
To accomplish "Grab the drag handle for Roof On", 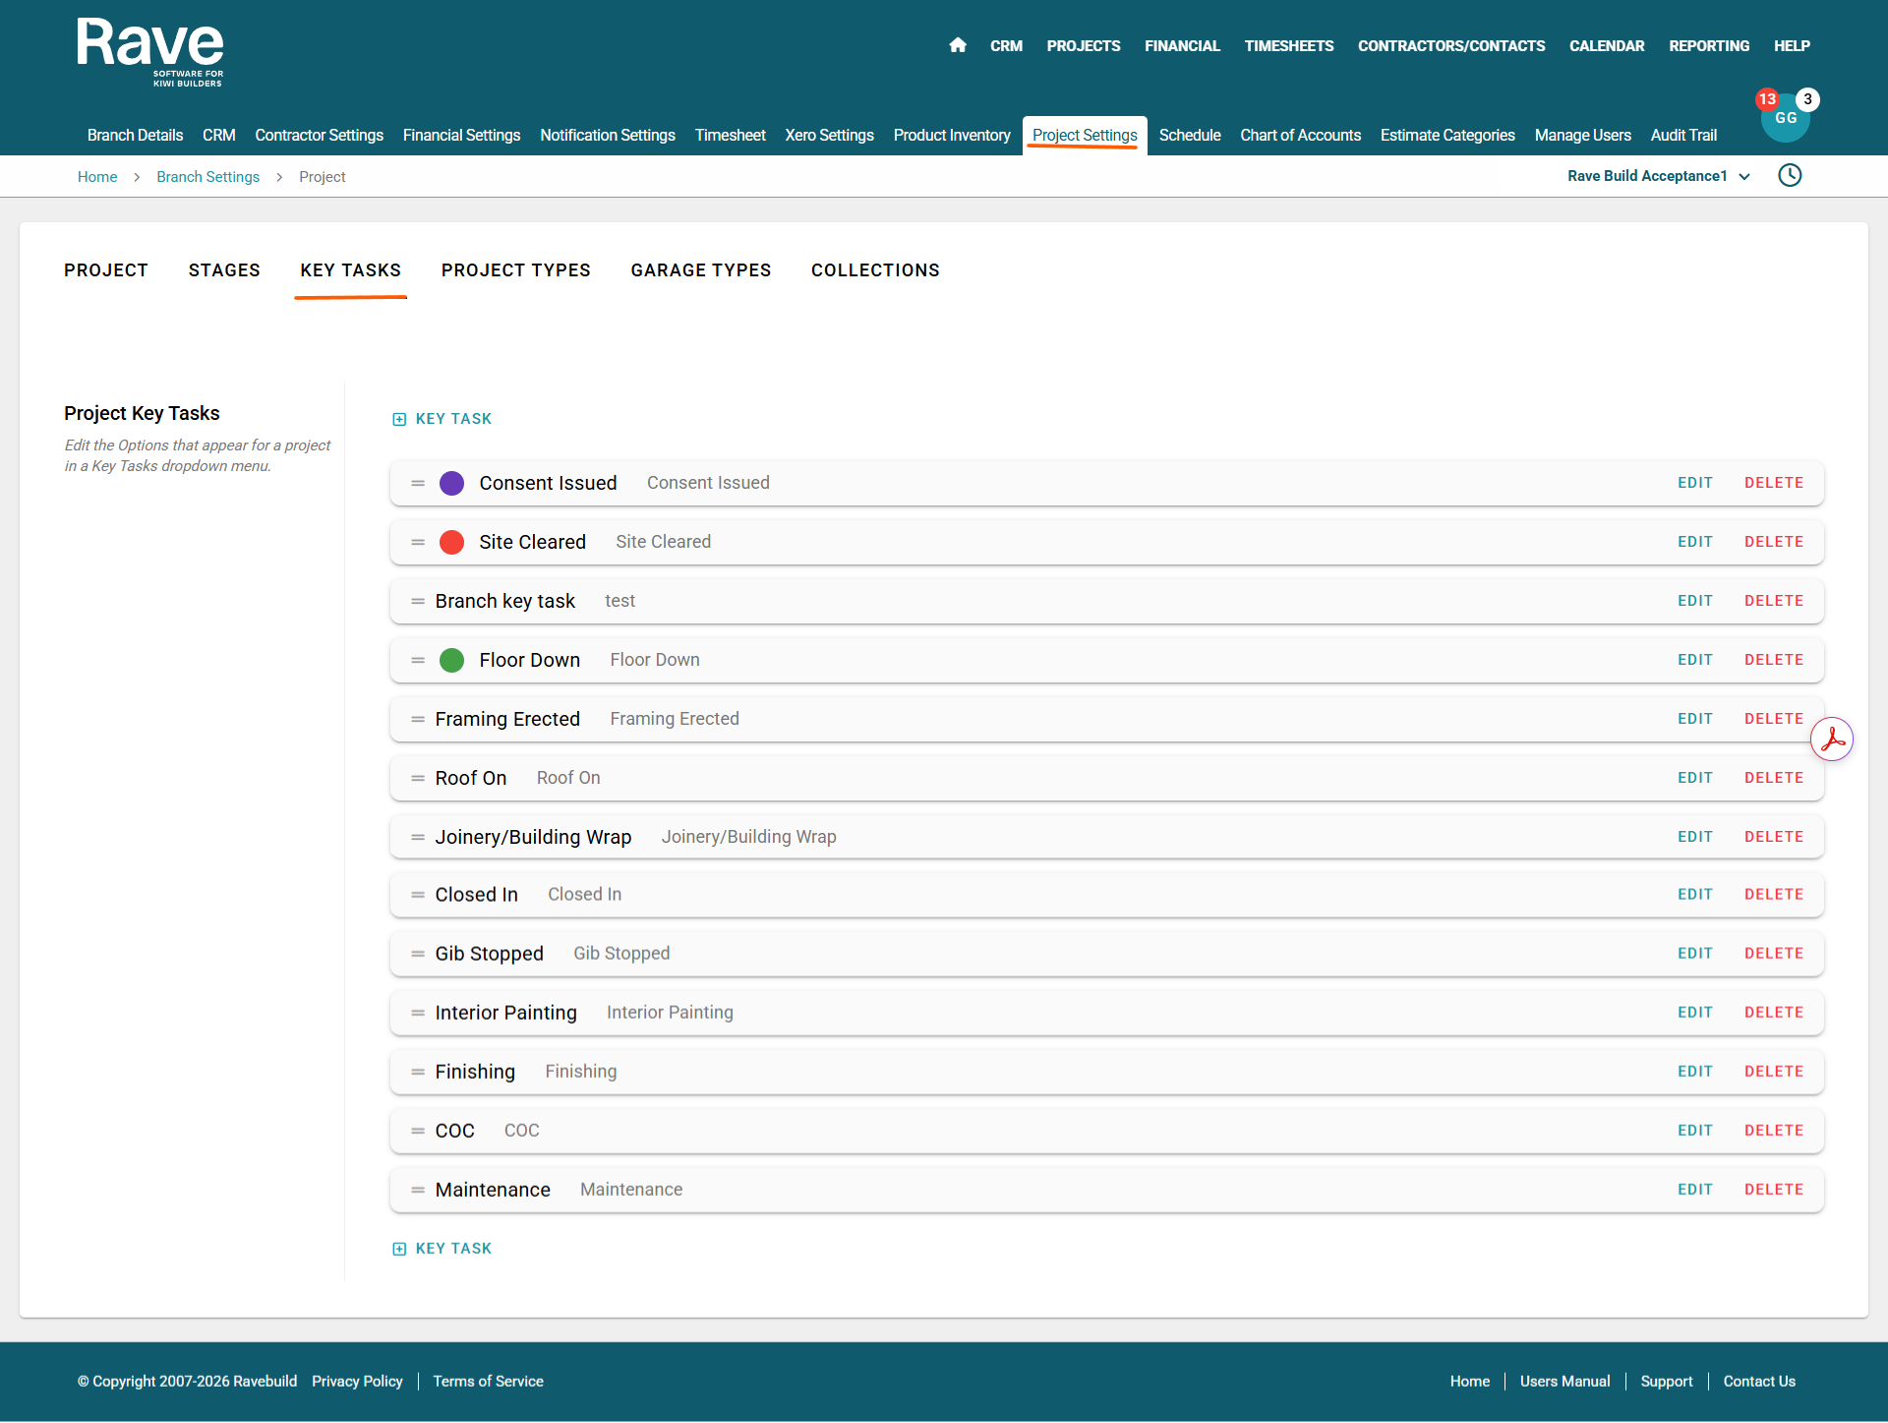I will tap(418, 778).
